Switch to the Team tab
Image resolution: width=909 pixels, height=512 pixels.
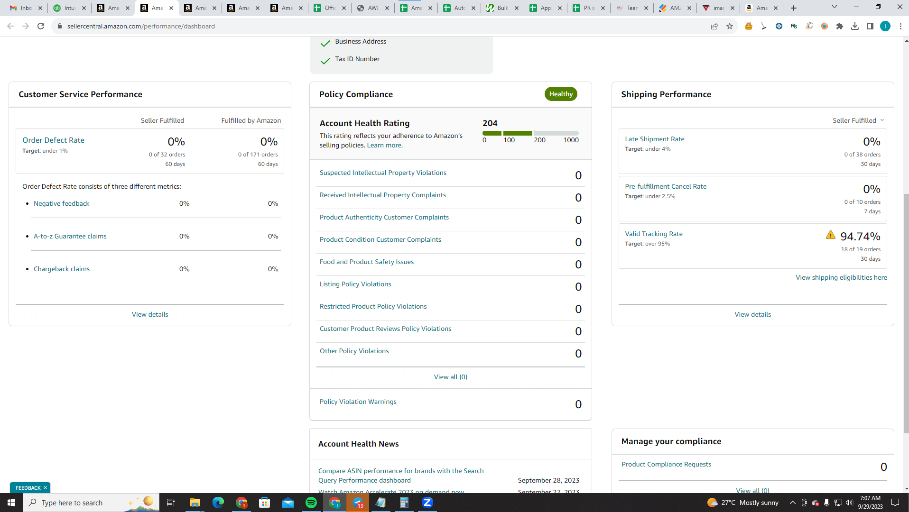point(632,8)
